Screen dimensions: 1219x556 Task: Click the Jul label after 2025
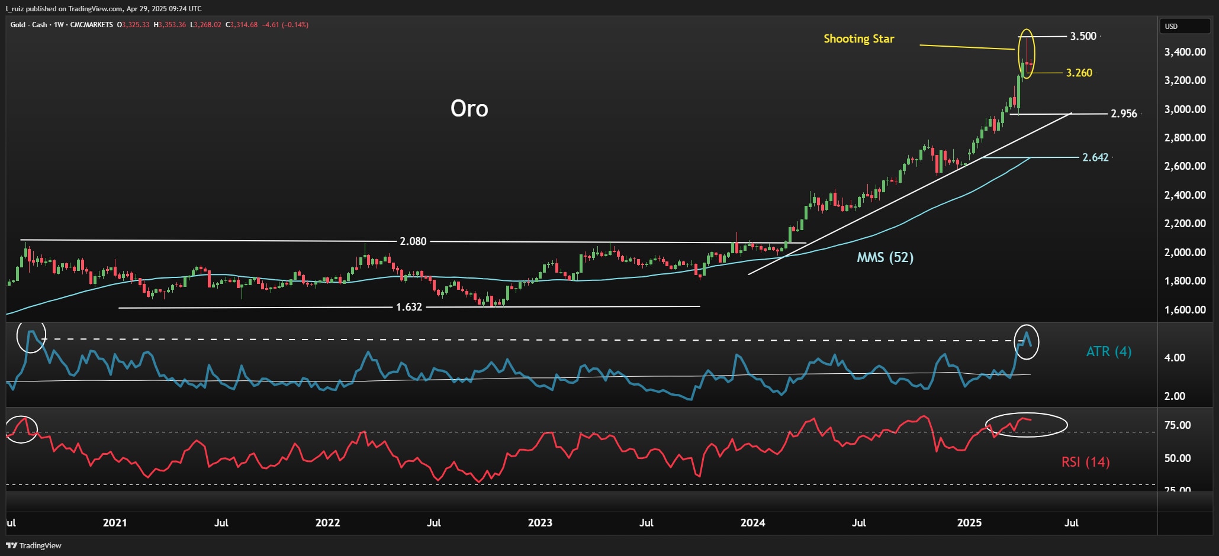click(x=1071, y=523)
